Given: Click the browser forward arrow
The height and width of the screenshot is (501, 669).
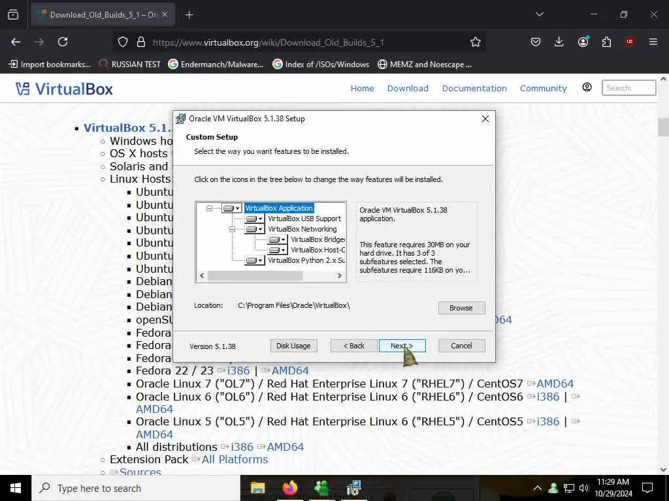Looking at the screenshot, I should point(39,42).
